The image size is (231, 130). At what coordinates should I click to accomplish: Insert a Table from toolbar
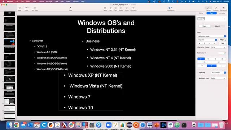pyautogui.click(x=105, y=9)
